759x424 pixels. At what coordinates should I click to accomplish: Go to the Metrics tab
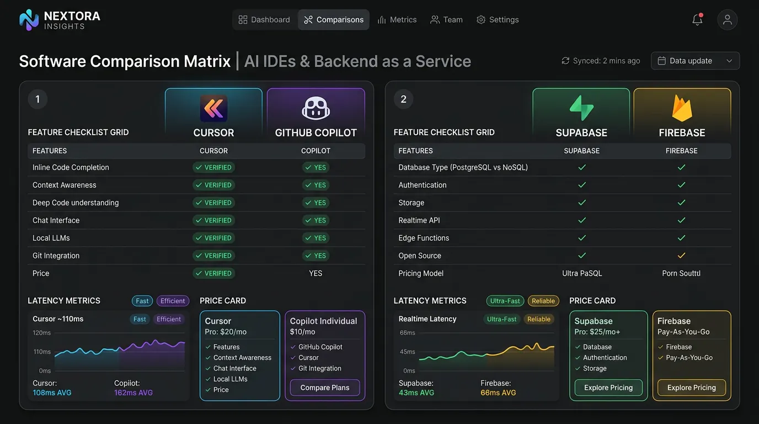pos(397,19)
